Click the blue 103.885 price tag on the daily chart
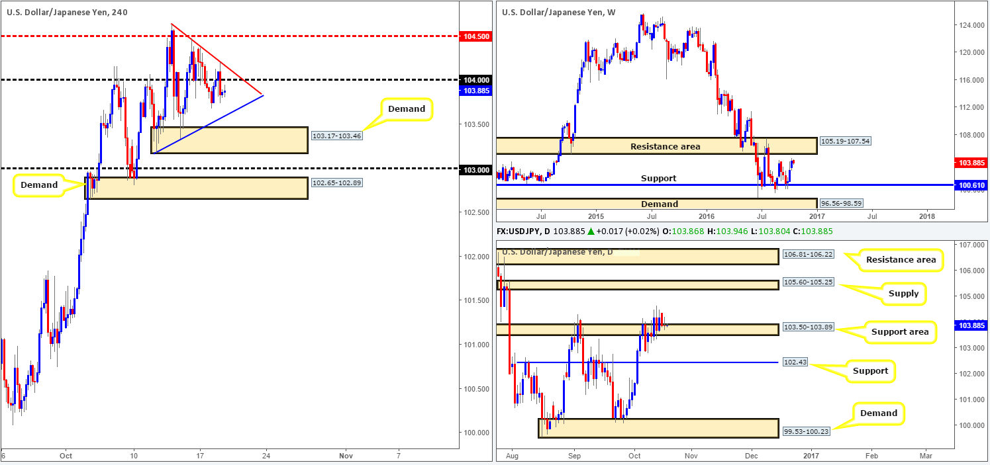 970,325
